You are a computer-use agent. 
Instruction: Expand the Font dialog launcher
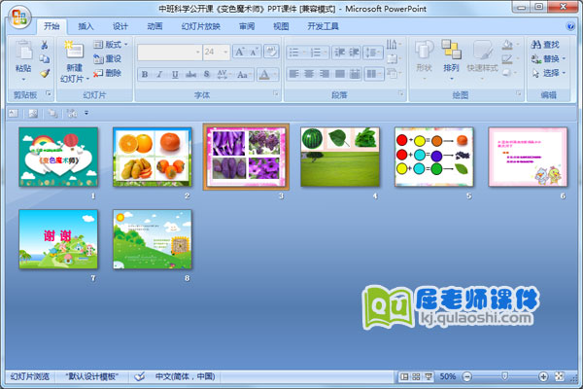(276, 93)
